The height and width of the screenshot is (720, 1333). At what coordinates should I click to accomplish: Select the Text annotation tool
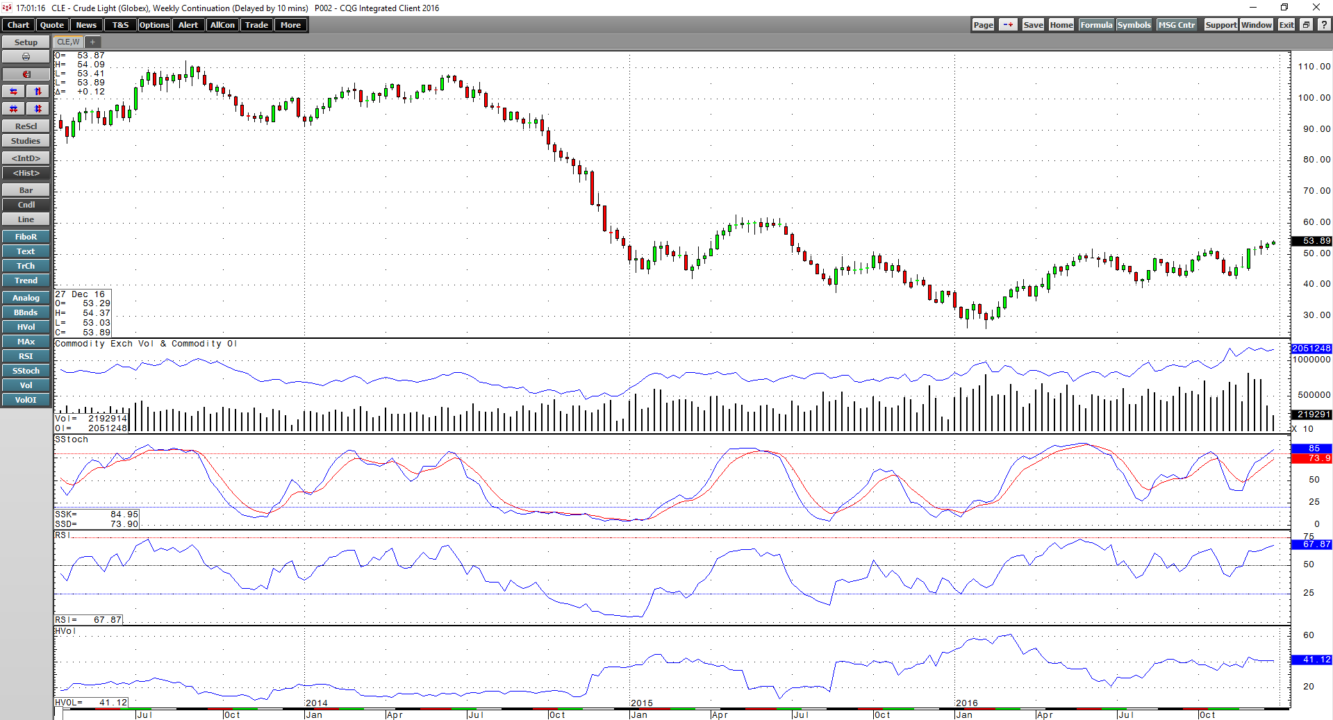[26, 251]
